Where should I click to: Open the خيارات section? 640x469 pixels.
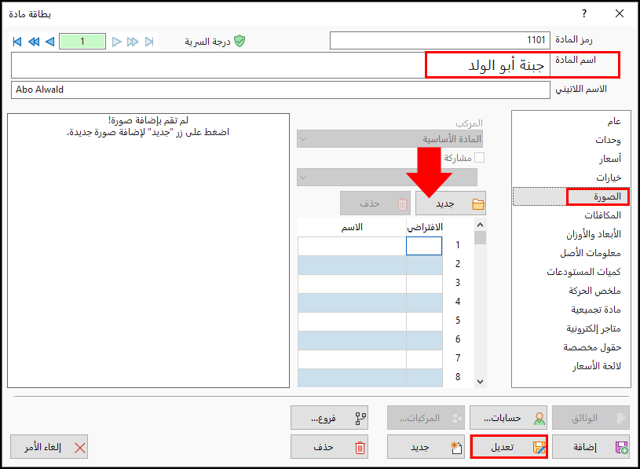(x=609, y=178)
